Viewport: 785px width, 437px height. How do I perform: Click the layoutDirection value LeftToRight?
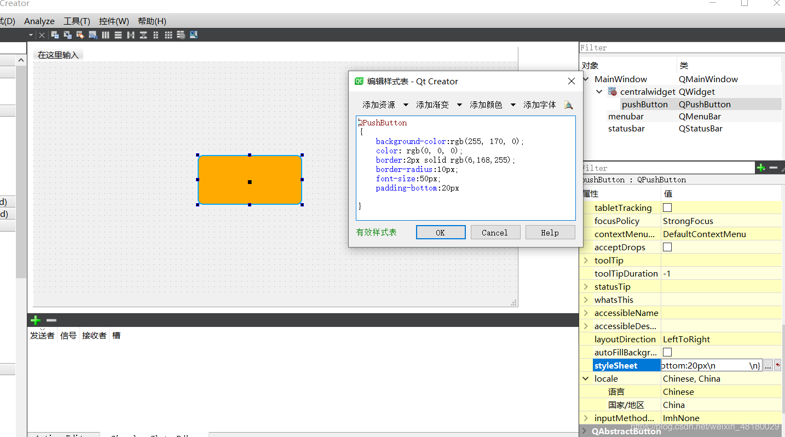click(686, 339)
